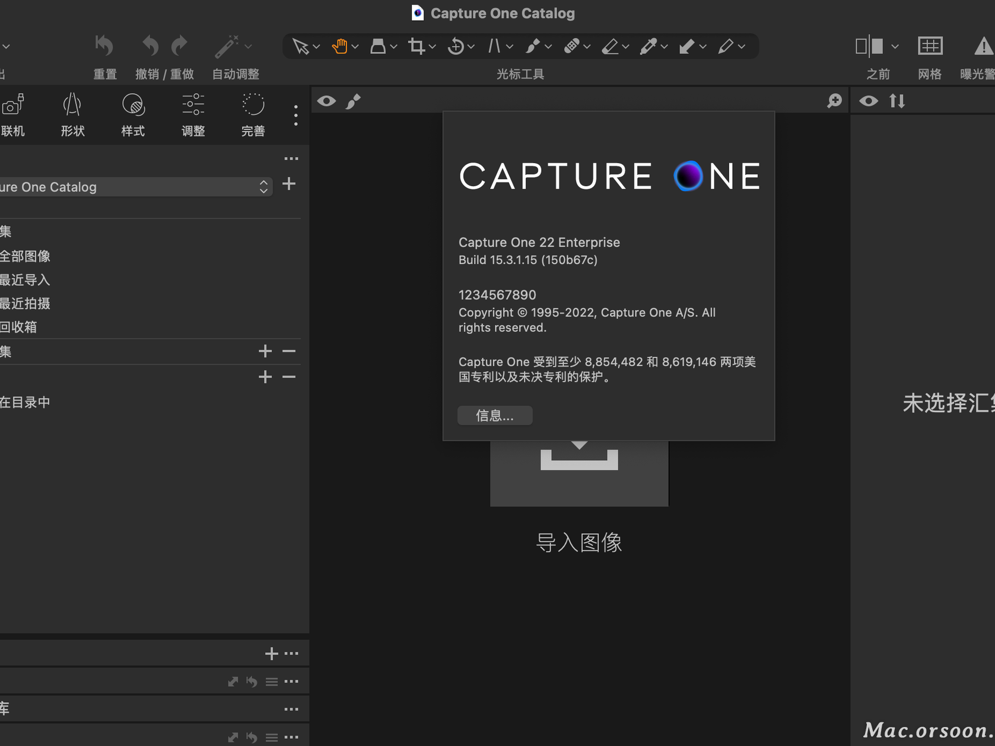The height and width of the screenshot is (746, 995).
Task: Toggle proof/preview with the eye icon
Action: [326, 101]
